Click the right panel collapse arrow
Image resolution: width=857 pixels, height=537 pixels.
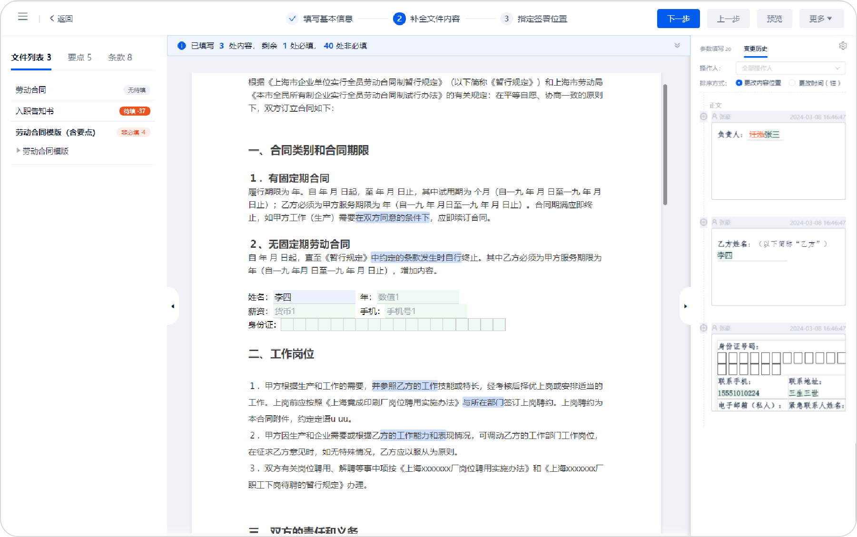coord(685,306)
